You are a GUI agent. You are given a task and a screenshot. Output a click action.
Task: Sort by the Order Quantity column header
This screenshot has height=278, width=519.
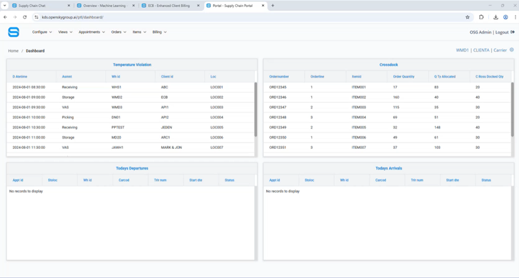(x=404, y=77)
